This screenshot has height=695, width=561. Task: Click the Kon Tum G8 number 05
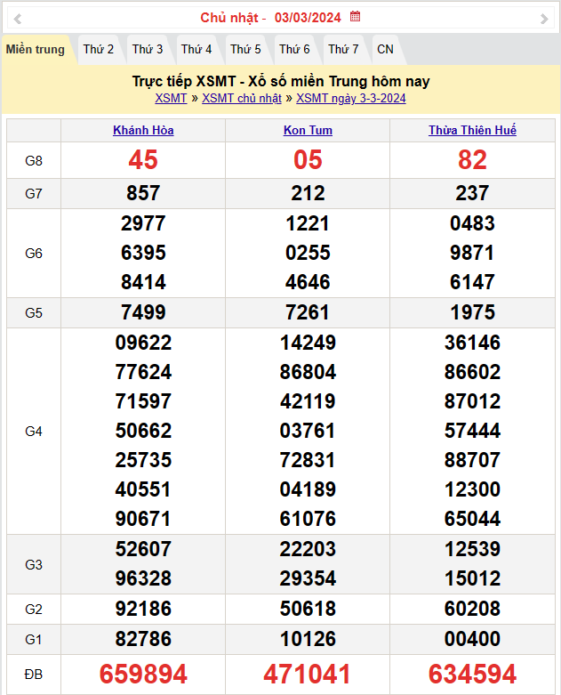coord(308,160)
